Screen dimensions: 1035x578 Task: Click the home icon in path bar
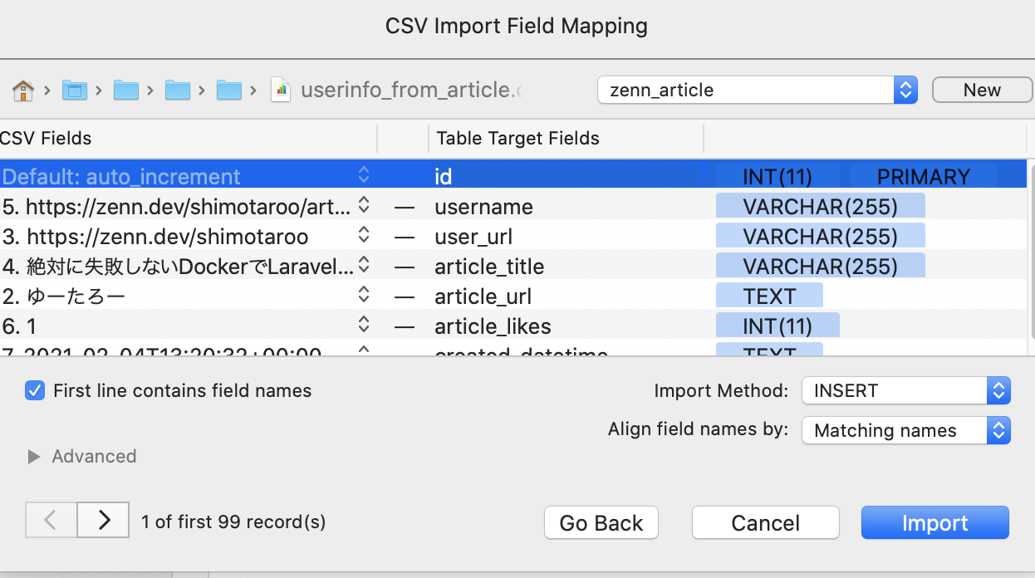coord(23,90)
